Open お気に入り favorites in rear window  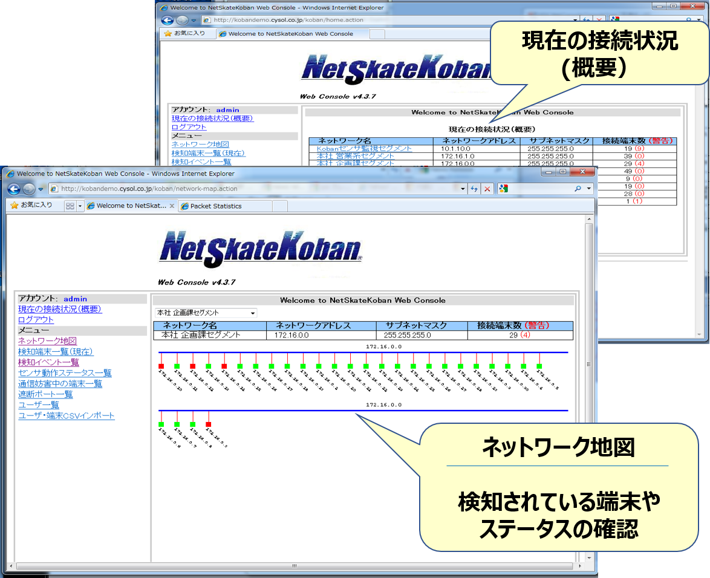coord(184,33)
